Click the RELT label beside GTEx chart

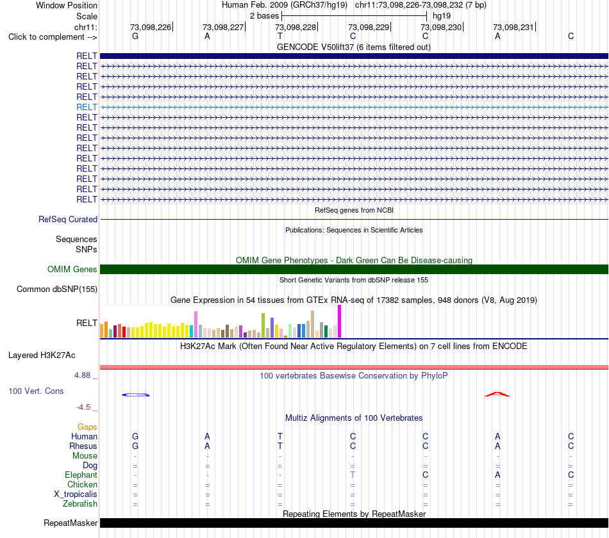[87, 323]
